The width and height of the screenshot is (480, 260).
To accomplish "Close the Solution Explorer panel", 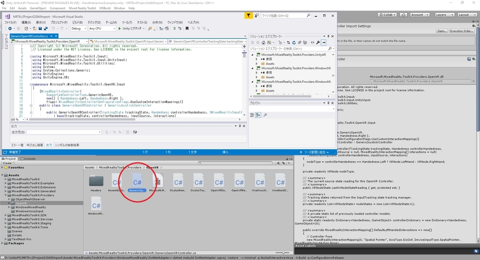I will pyautogui.click(x=332, y=36).
